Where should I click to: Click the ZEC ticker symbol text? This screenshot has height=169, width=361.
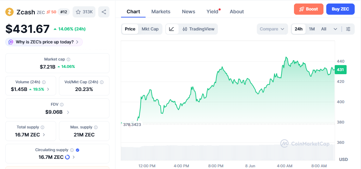tap(41, 12)
